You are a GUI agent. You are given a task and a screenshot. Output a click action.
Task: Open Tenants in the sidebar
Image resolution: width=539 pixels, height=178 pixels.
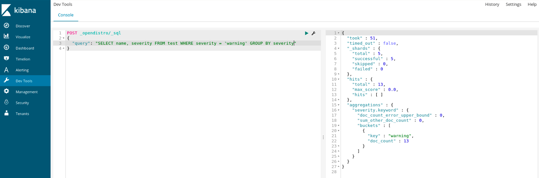click(22, 114)
